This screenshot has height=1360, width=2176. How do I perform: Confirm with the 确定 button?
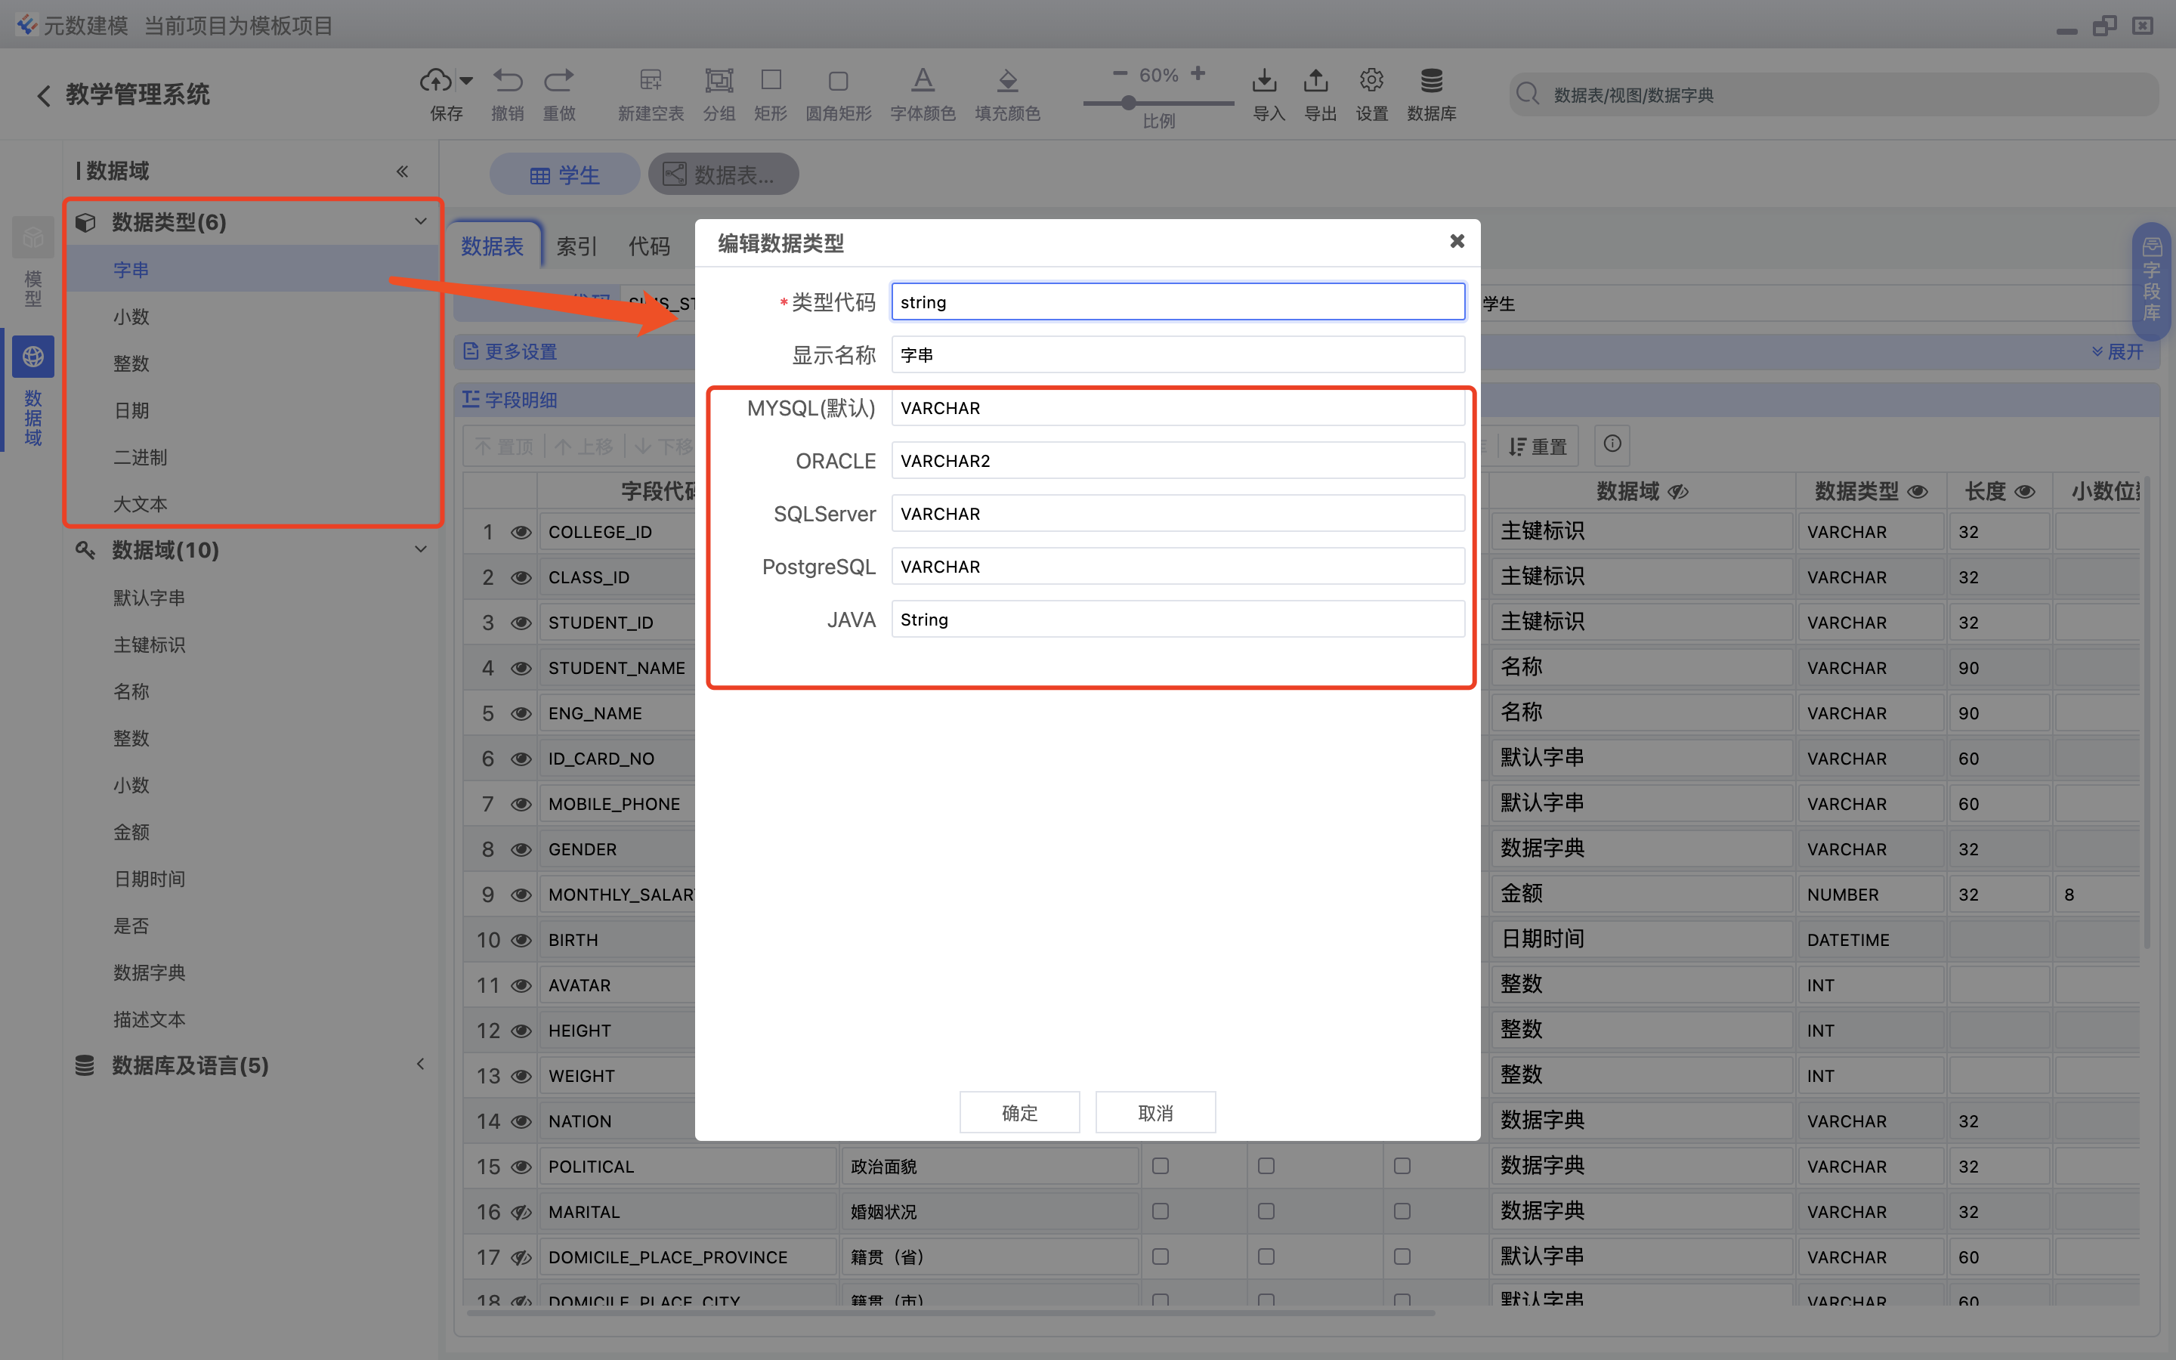(1020, 1113)
